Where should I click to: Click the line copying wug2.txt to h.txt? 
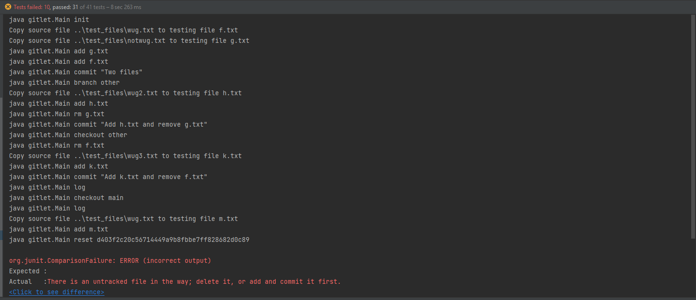pyautogui.click(x=125, y=93)
